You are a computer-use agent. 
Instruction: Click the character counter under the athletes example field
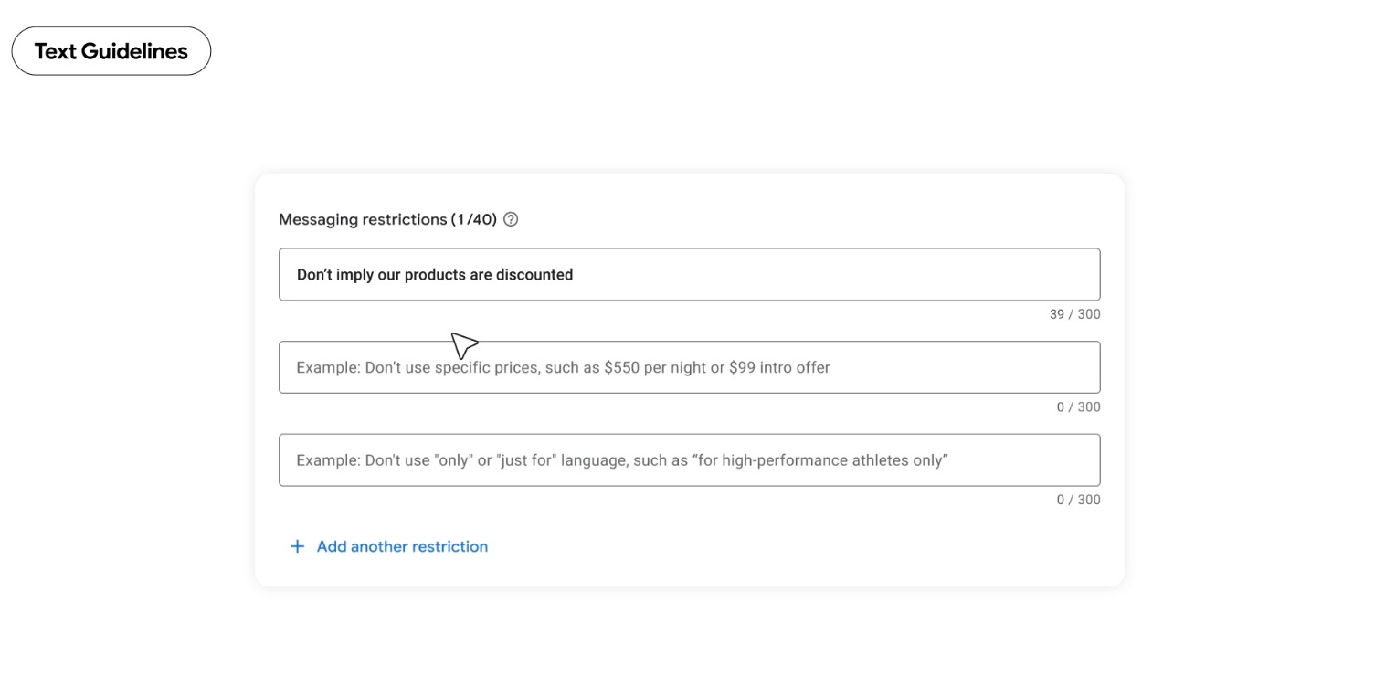(x=1078, y=500)
